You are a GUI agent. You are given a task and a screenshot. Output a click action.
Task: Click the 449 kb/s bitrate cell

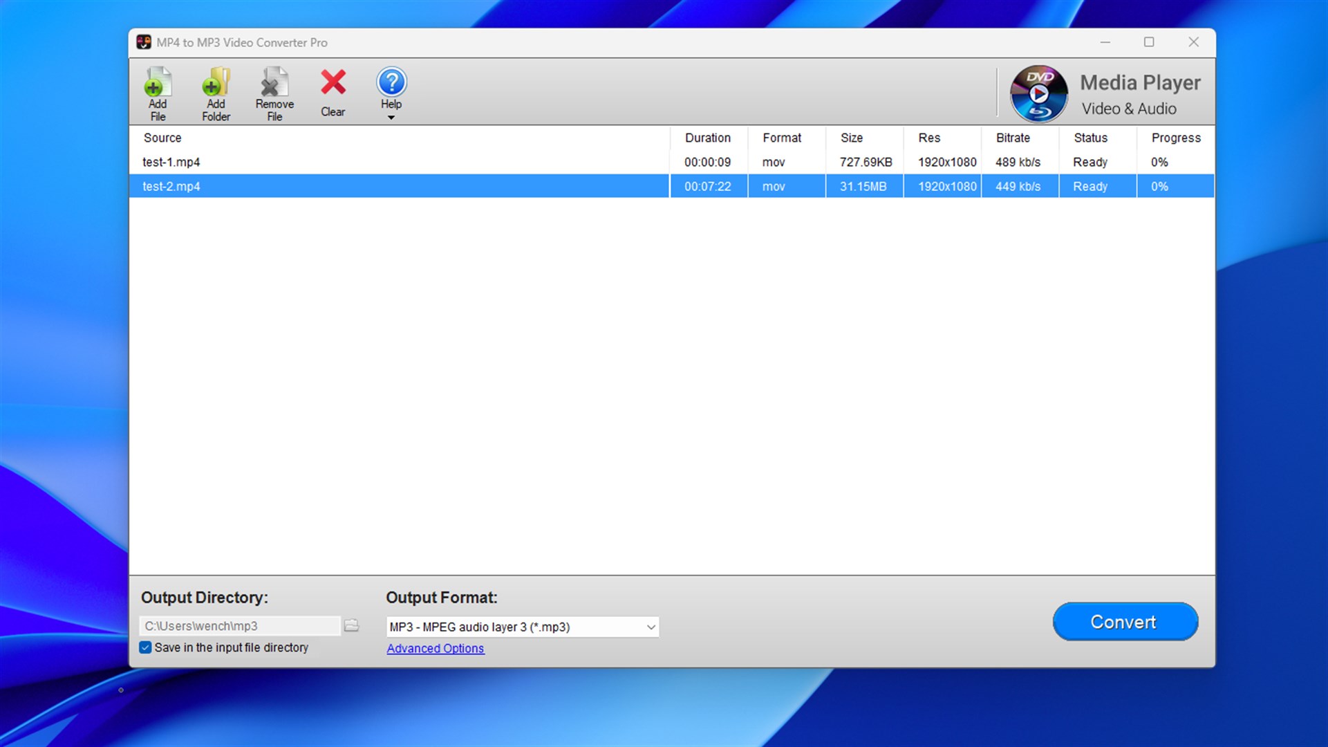1018,186
